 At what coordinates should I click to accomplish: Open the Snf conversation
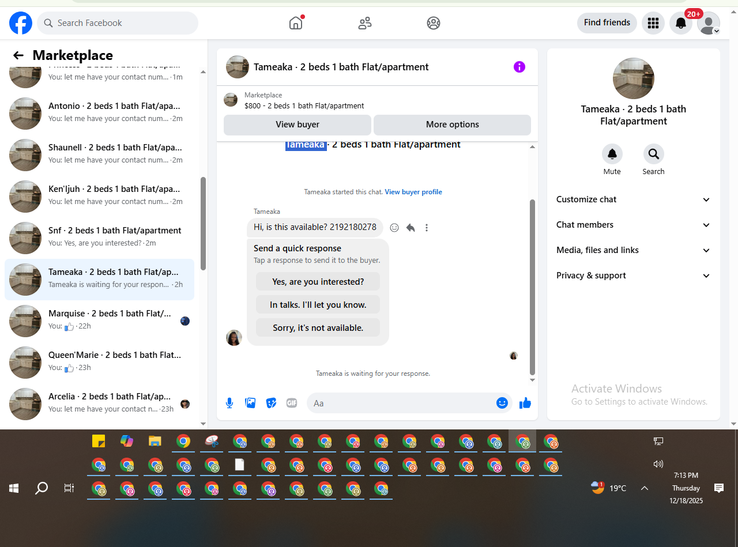coord(99,237)
